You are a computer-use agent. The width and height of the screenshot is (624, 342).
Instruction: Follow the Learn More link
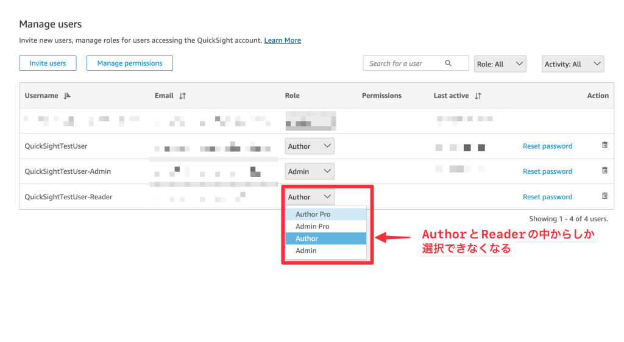pyautogui.click(x=283, y=40)
